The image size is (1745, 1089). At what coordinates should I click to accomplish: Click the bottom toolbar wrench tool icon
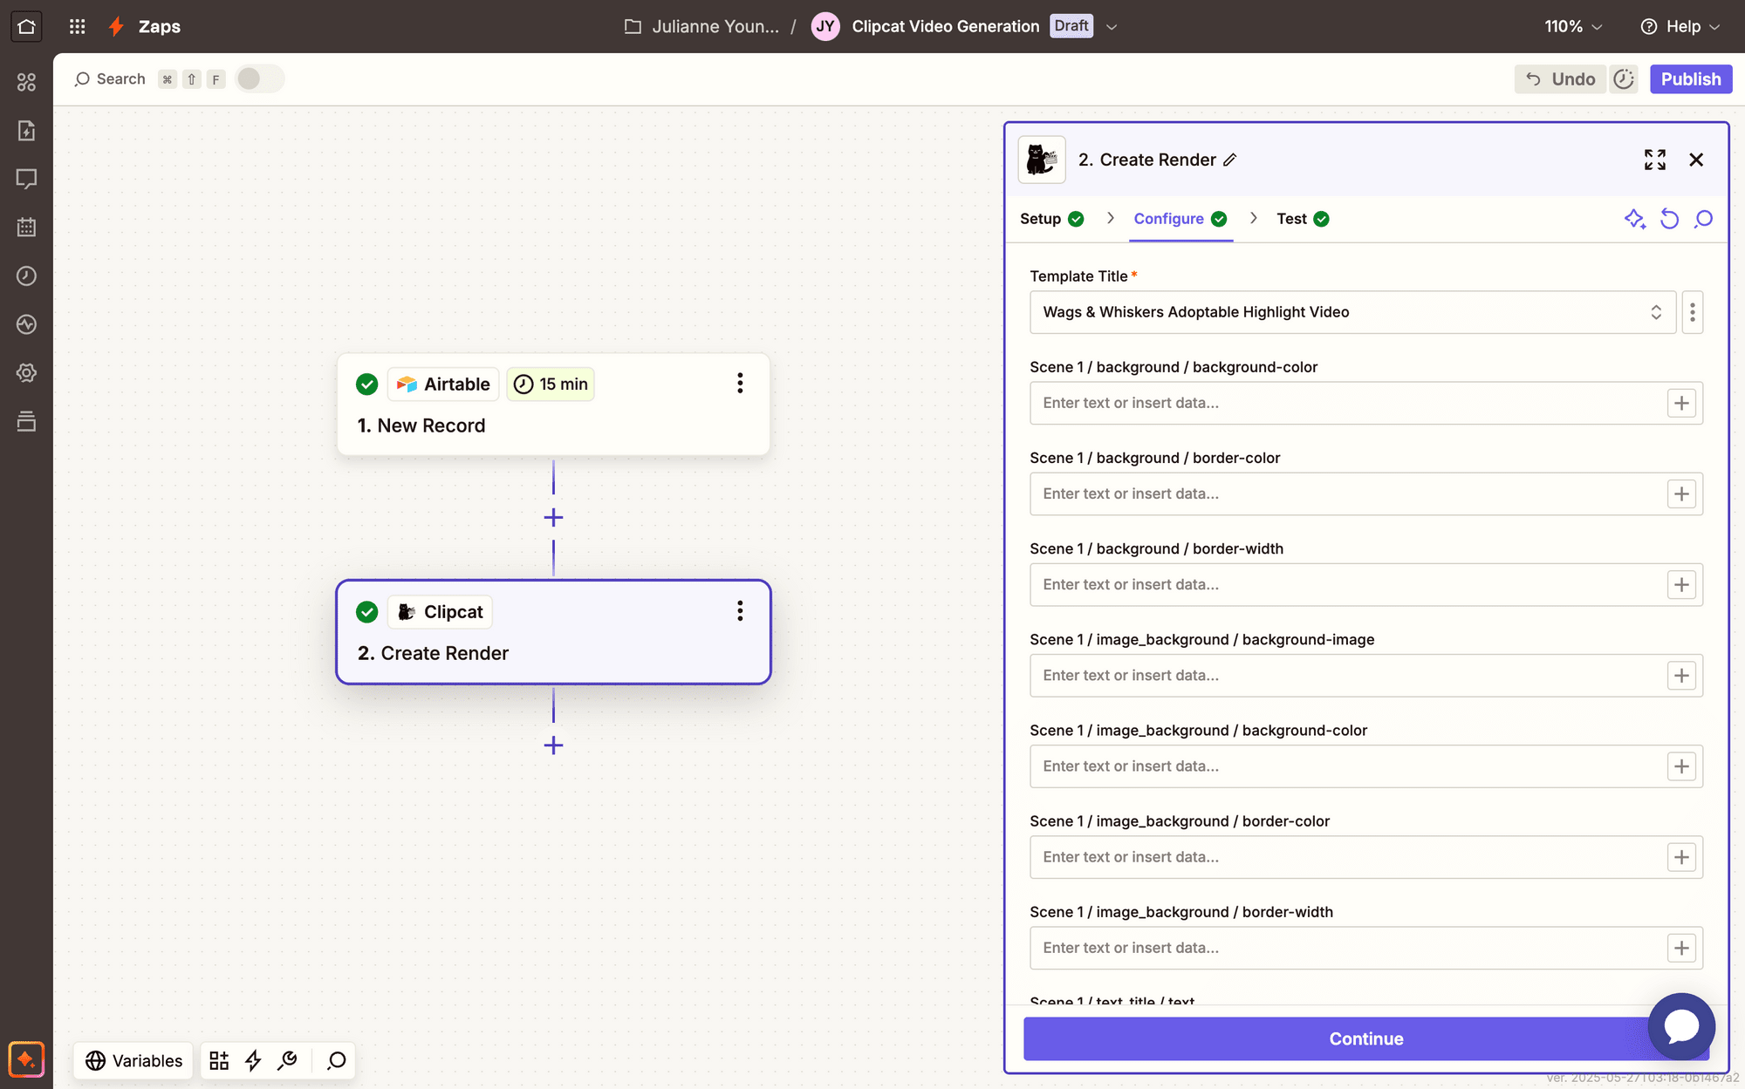287,1060
